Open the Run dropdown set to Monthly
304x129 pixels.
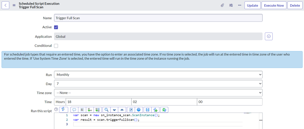coord(158,75)
